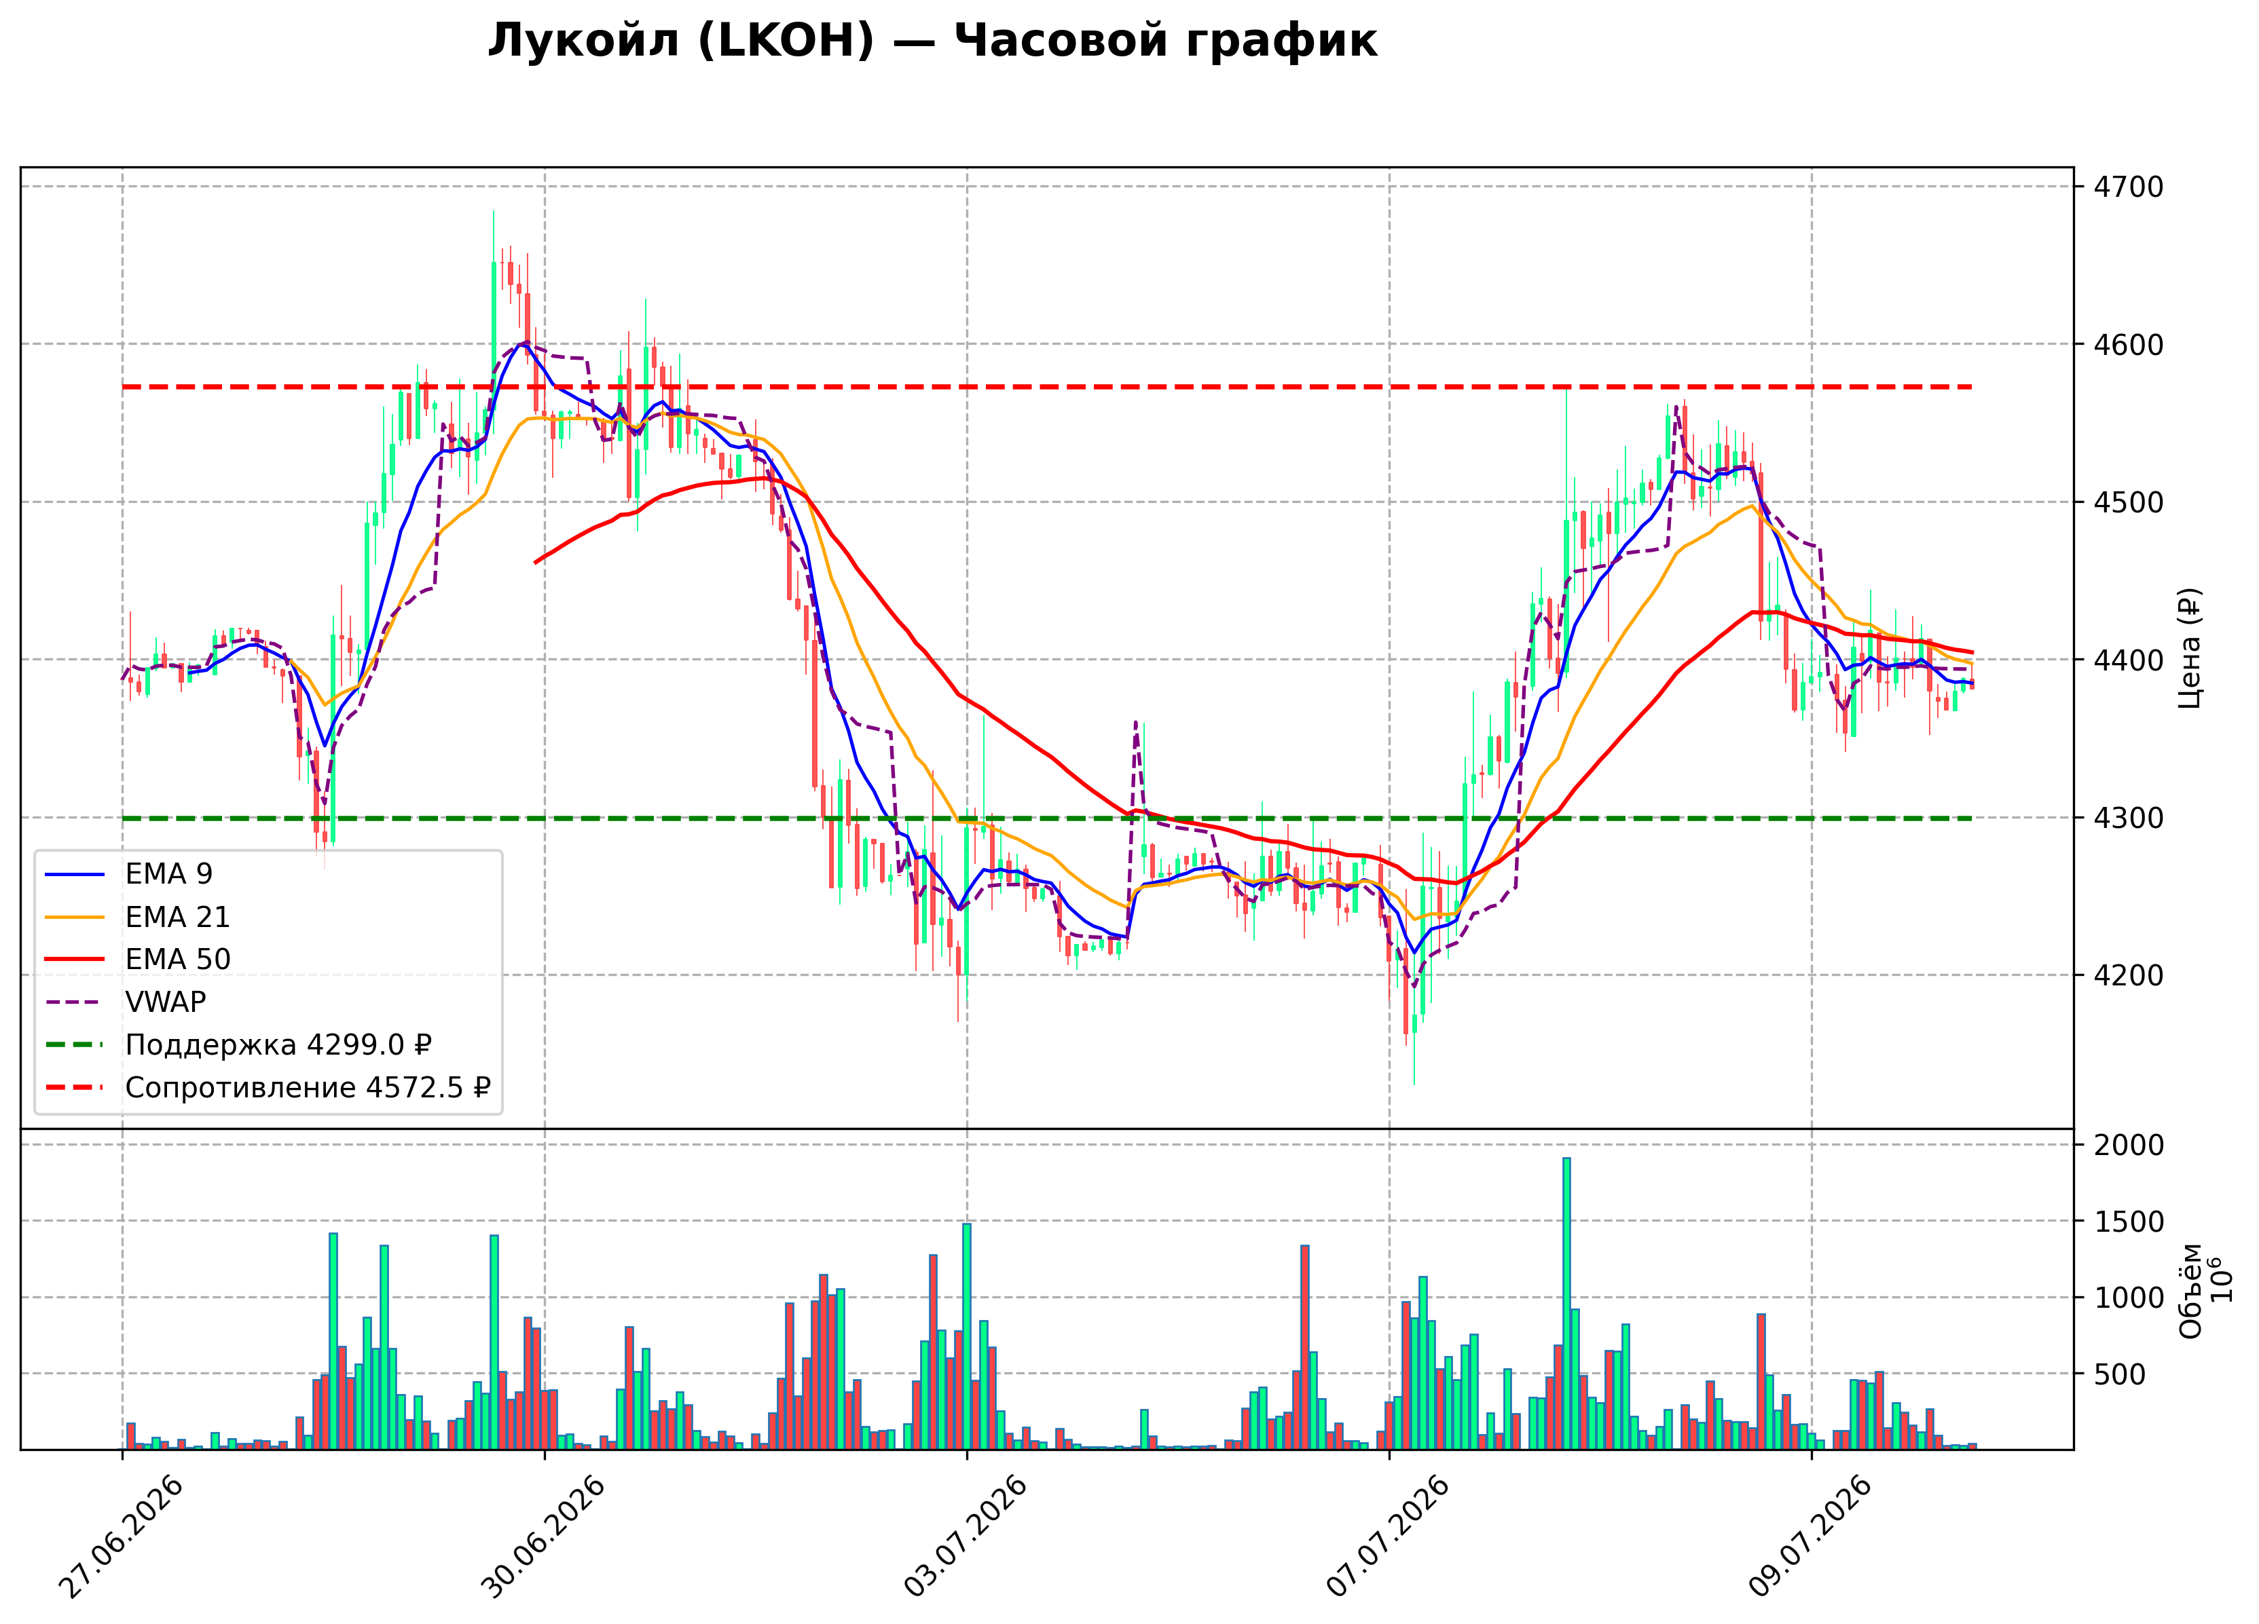Click the orange EMA 21 line sample in legend
The image size is (2259, 1624).
[75, 917]
